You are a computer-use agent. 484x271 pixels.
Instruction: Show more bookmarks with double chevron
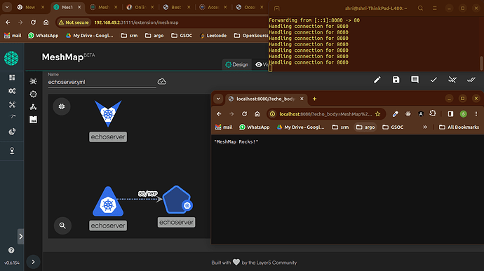click(425, 127)
